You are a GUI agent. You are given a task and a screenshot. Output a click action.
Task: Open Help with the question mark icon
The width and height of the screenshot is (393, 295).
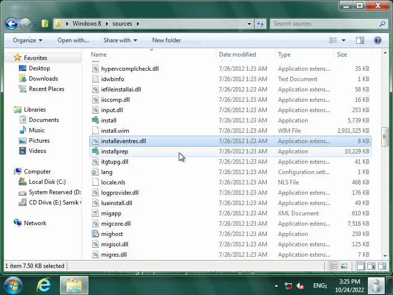(x=378, y=40)
